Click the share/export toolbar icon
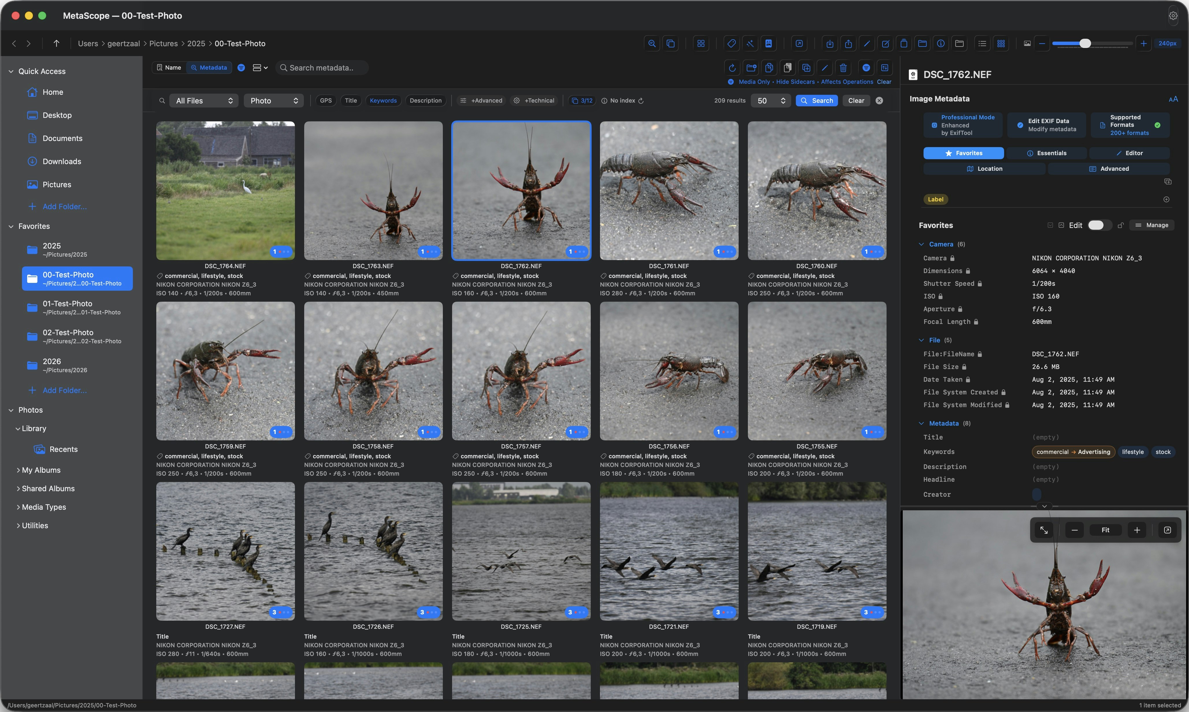1189x712 pixels. pos(848,44)
